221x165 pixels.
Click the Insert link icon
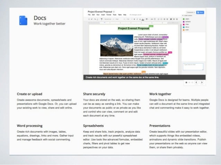[x=152, y=19]
